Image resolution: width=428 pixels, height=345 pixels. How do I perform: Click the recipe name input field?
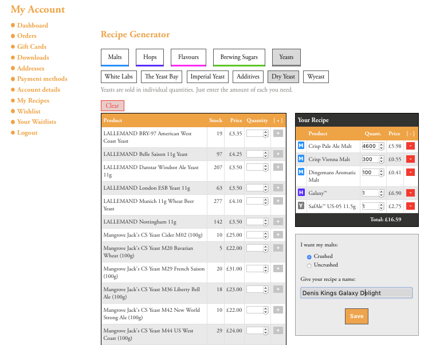356,293
